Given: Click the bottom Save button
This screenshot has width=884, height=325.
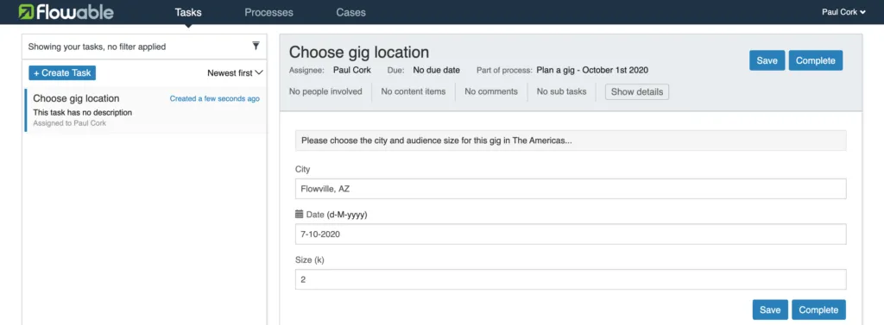Looking at the screenshot, I should pos(770,309).
